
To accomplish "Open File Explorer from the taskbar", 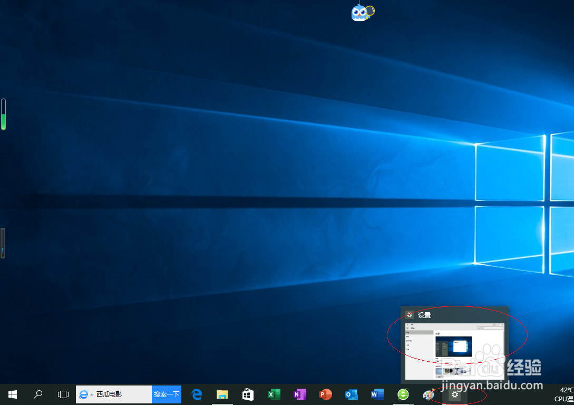I will 222,394.
